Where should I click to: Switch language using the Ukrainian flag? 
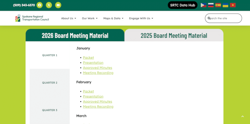point(225,5)
